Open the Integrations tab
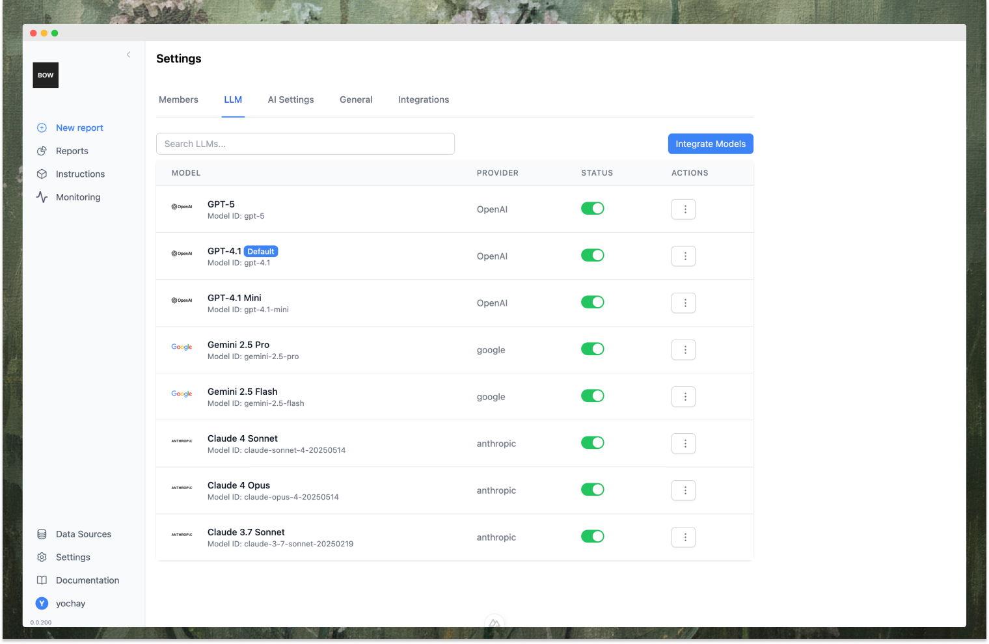 424,100
